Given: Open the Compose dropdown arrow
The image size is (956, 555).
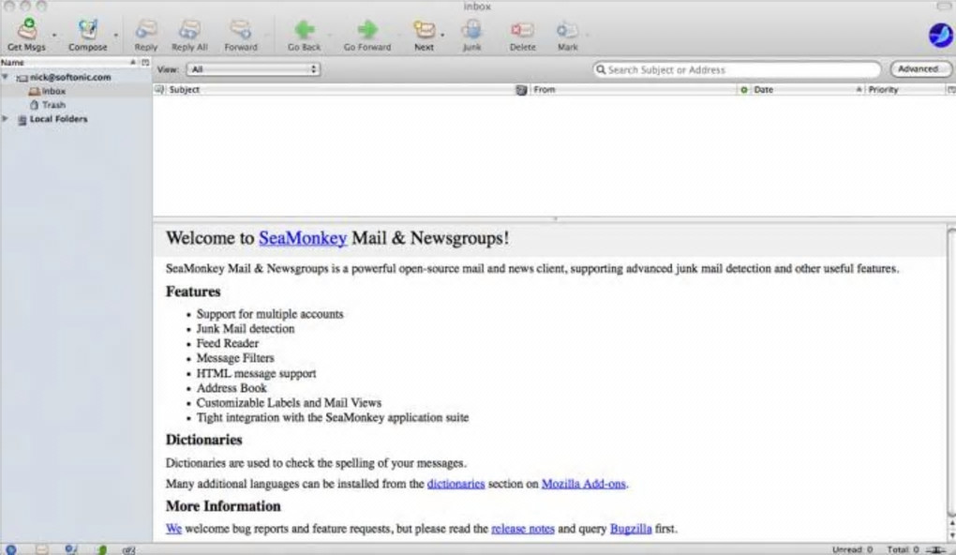Looking at the screenshot, I should tap(116, 35).
